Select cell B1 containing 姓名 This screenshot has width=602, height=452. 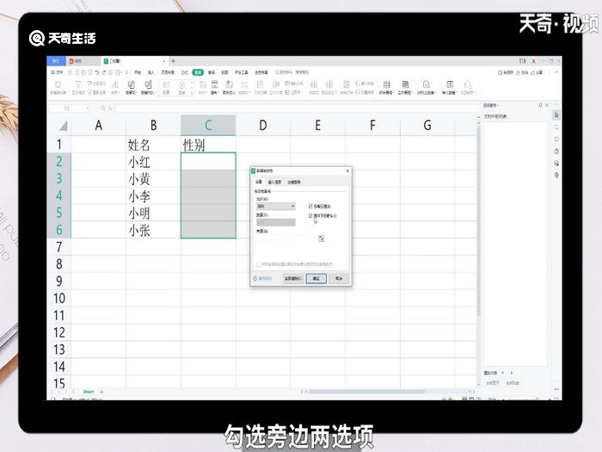pos(153,145)
